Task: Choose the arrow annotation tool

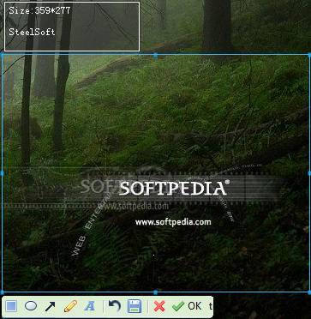Action: tap(51, 306)
